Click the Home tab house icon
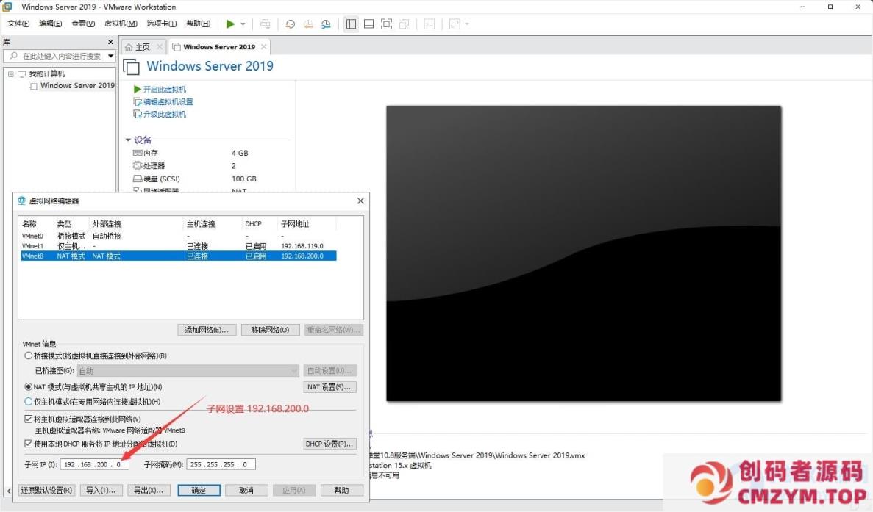 pos(129,47)
